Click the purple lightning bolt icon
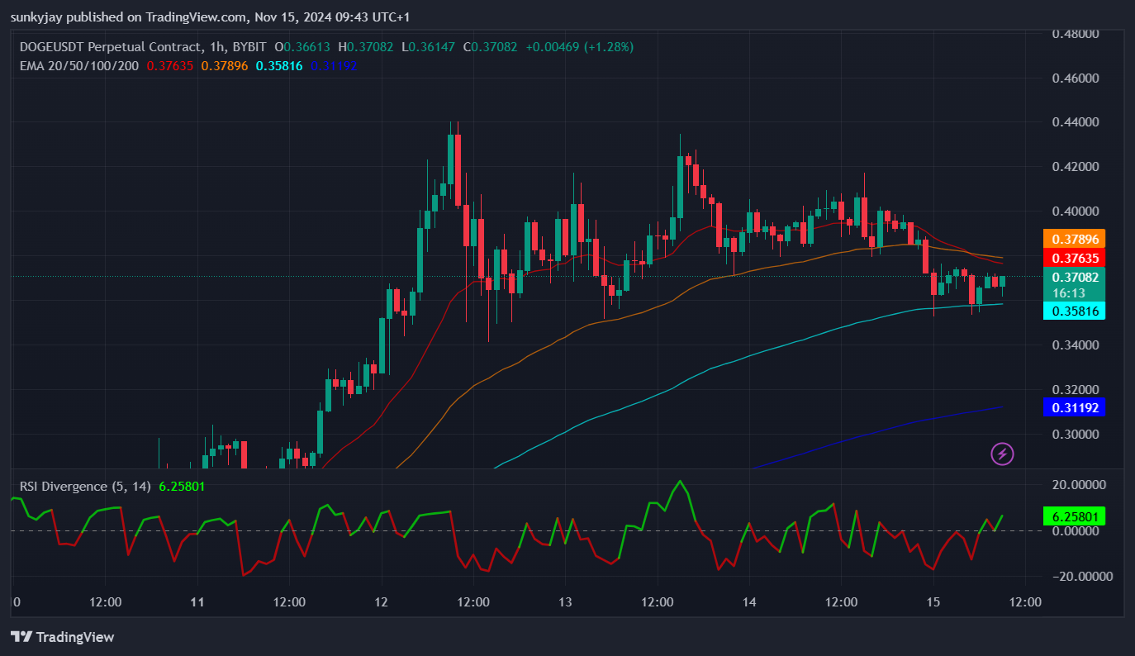The height and width of the screenshot is (656, 1135). pyautogui.click(x=1002, y=454)
